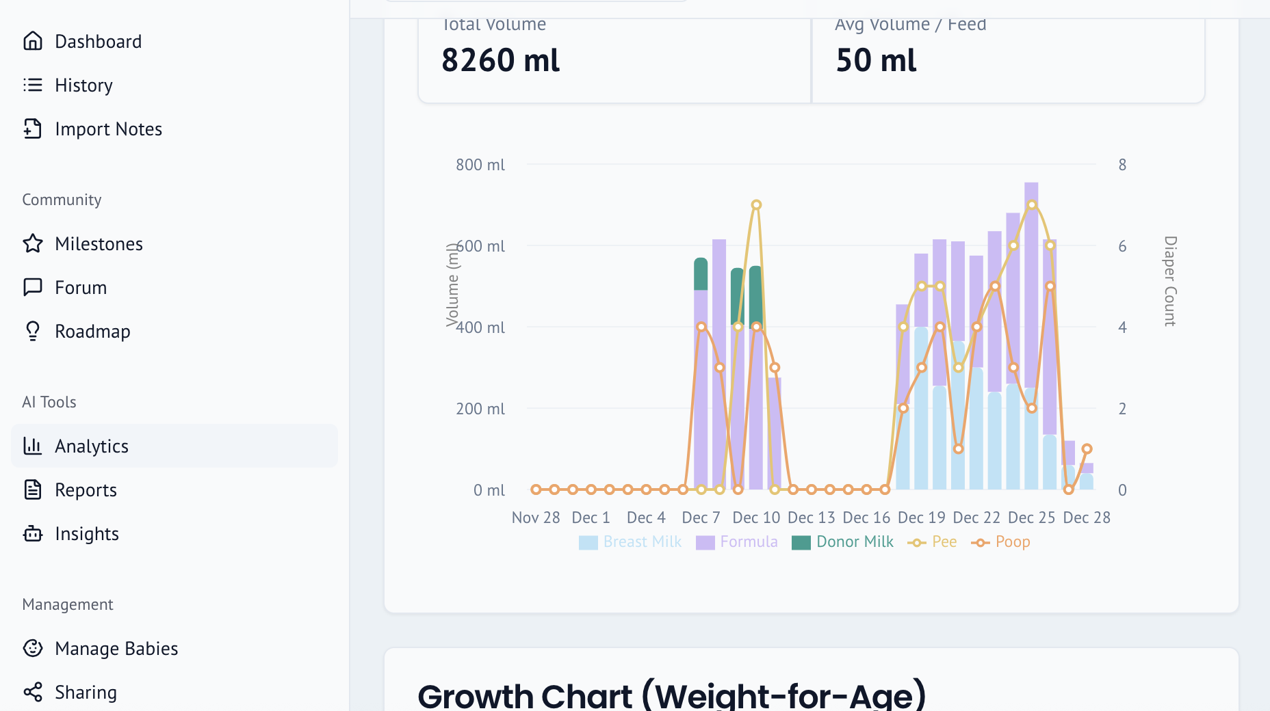The width and height of the screenshot is (1270, 711).
Task: Click the Manage Babies face icon
Action: point(33,648)
